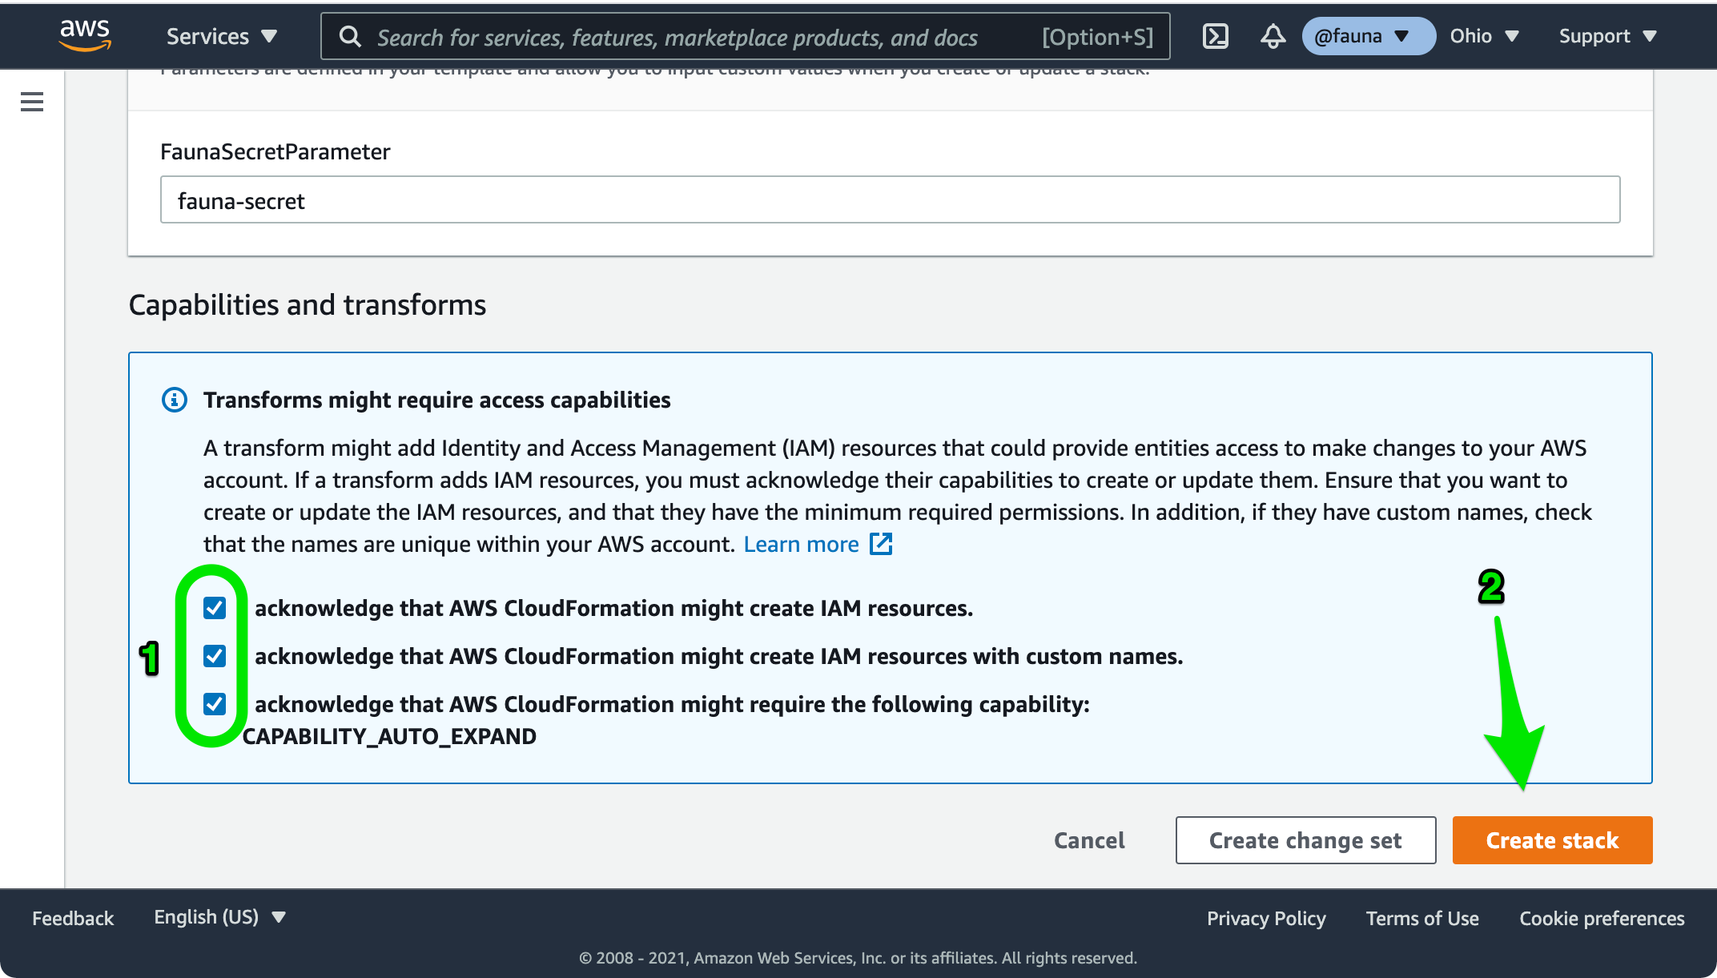Open the Ohio region selector
Image resolution: width=1717 pixels, height=978 pixels.
point(1484,36)
